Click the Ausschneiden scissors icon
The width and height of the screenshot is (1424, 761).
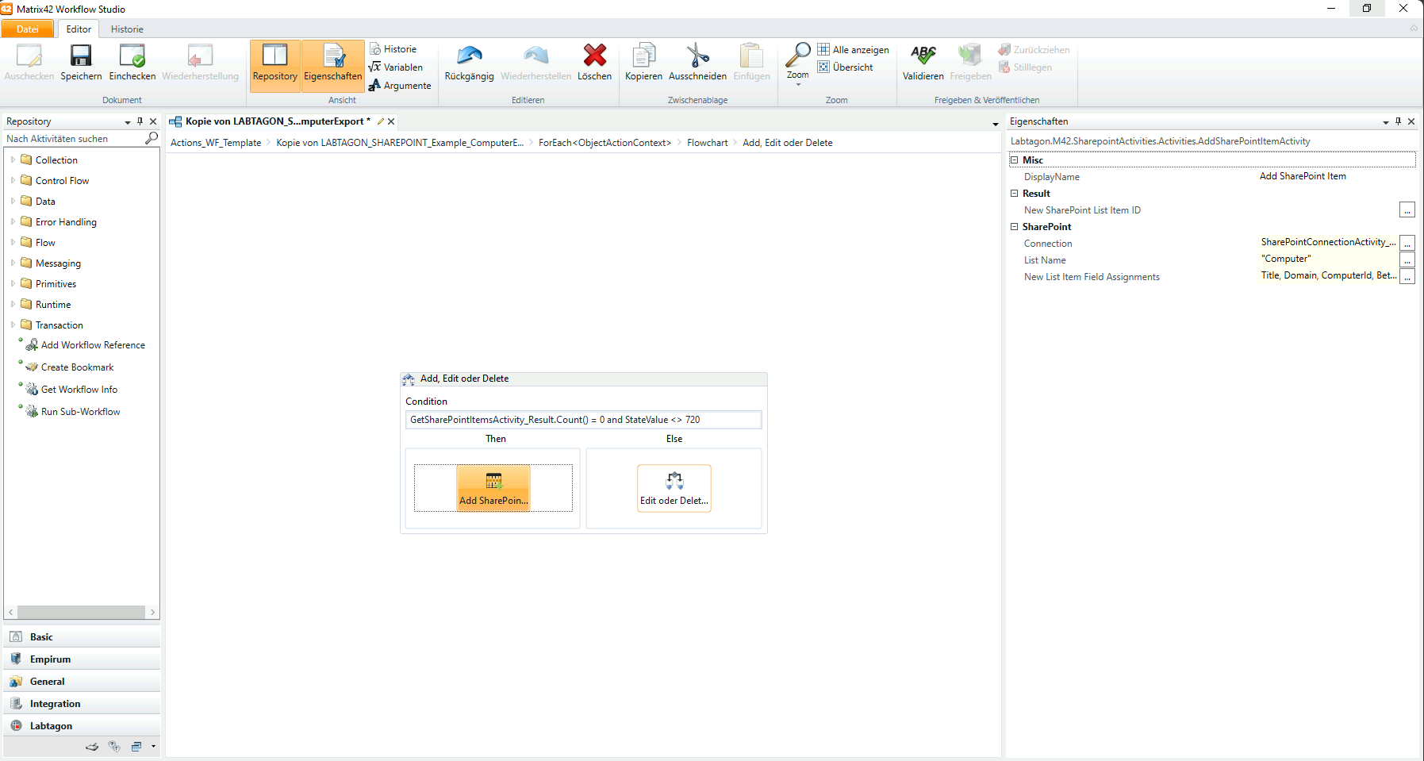click(697, 56)
